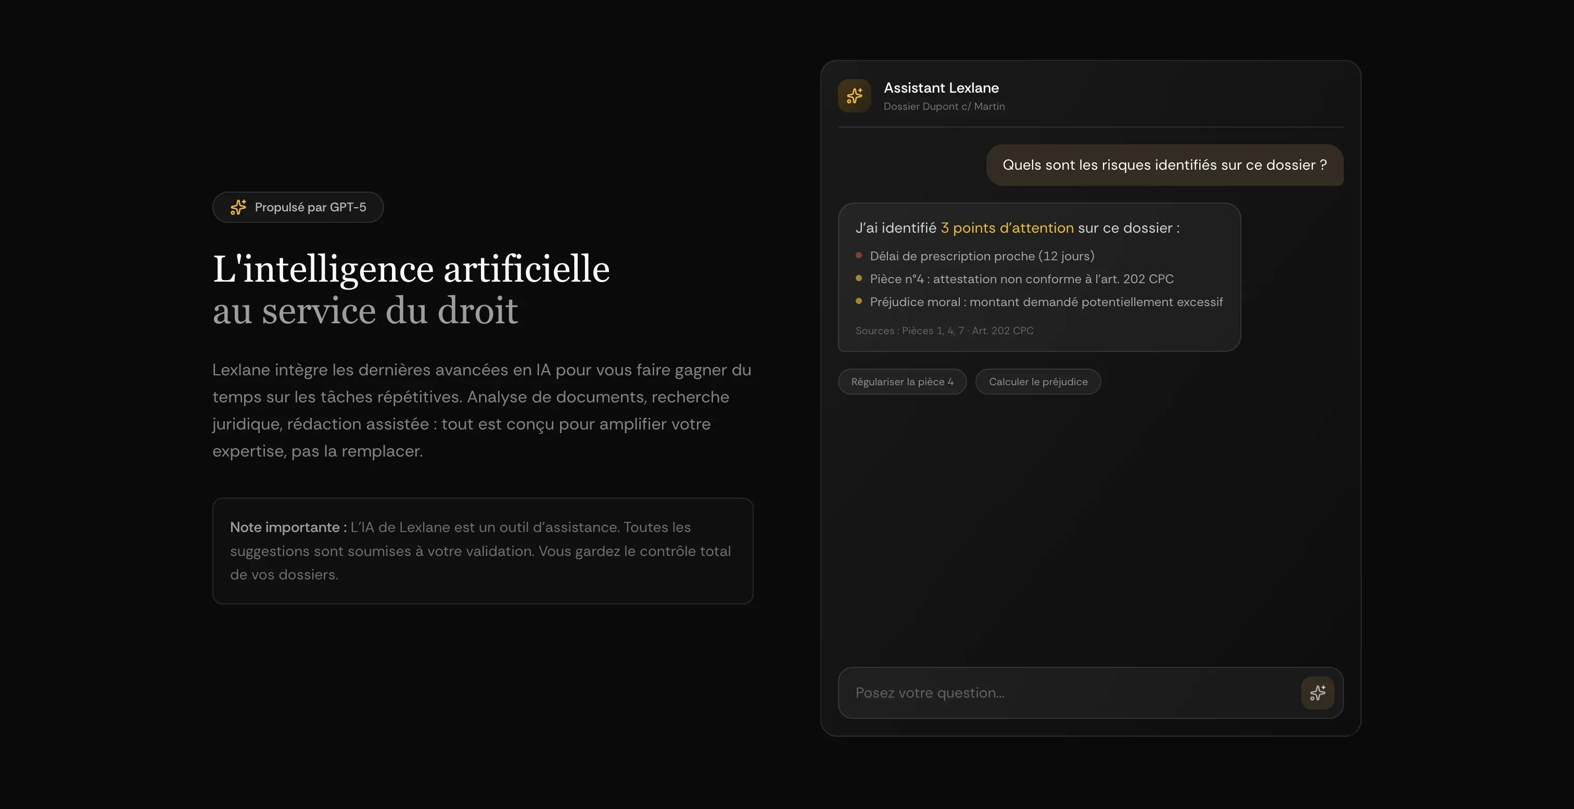Click the yellow dot beside 'Préjudice moral' item
This screenshot has width=1574, height=809.
click(859, 300)
